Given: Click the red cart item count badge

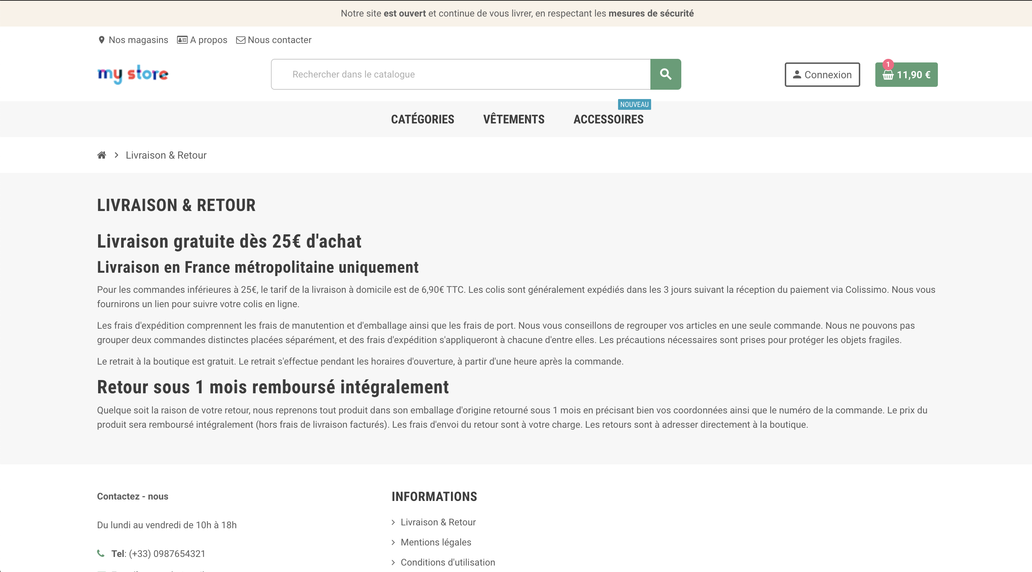Looking at the screenshot, I should pos(888,64).
